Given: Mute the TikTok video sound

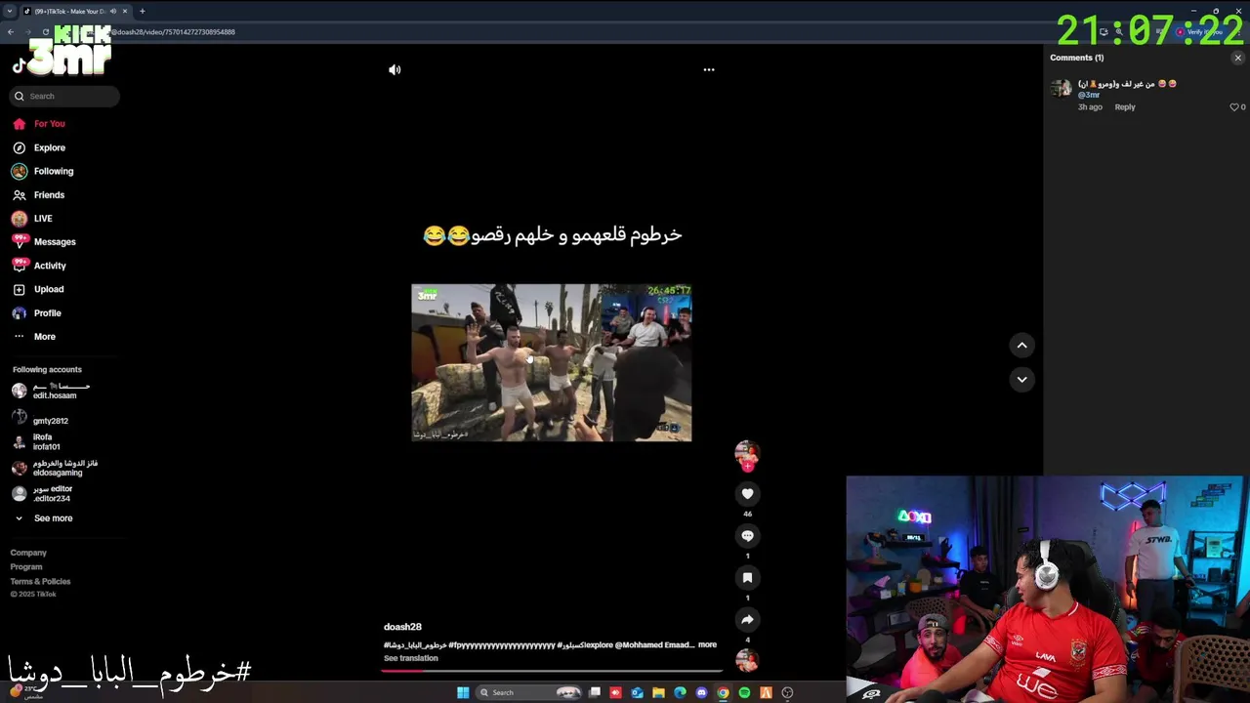Looking at the screenshot, I should pyautogui.click(x=395, y=70).
